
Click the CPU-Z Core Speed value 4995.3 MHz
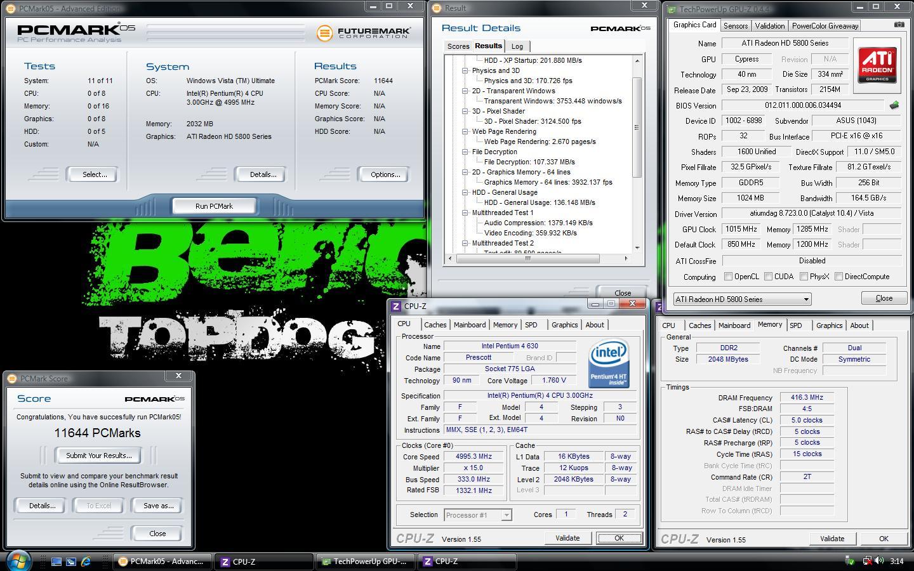coord(474,457)
